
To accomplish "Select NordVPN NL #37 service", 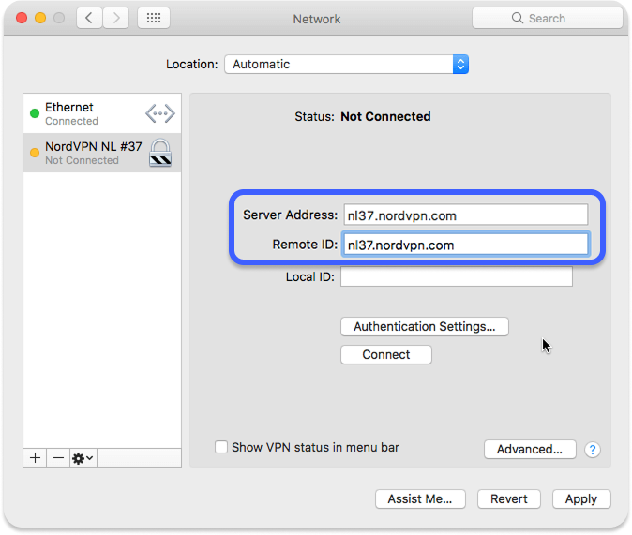I will coord(84,153).
